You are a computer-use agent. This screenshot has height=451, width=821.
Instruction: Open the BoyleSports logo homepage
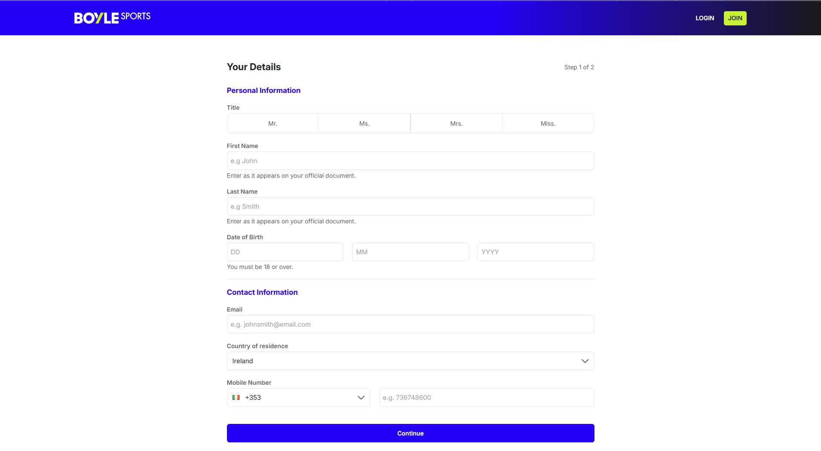click(112, 18)
